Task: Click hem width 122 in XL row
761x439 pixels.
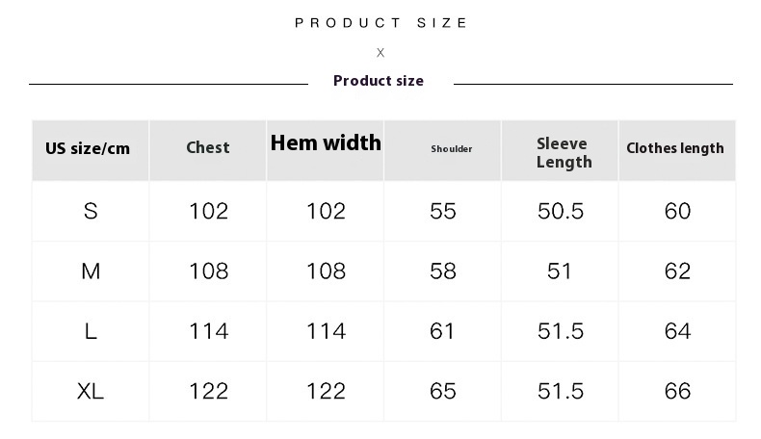Action: coord(327,391)
